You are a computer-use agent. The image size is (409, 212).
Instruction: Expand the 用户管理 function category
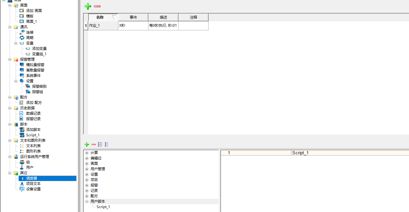[87, 169]
